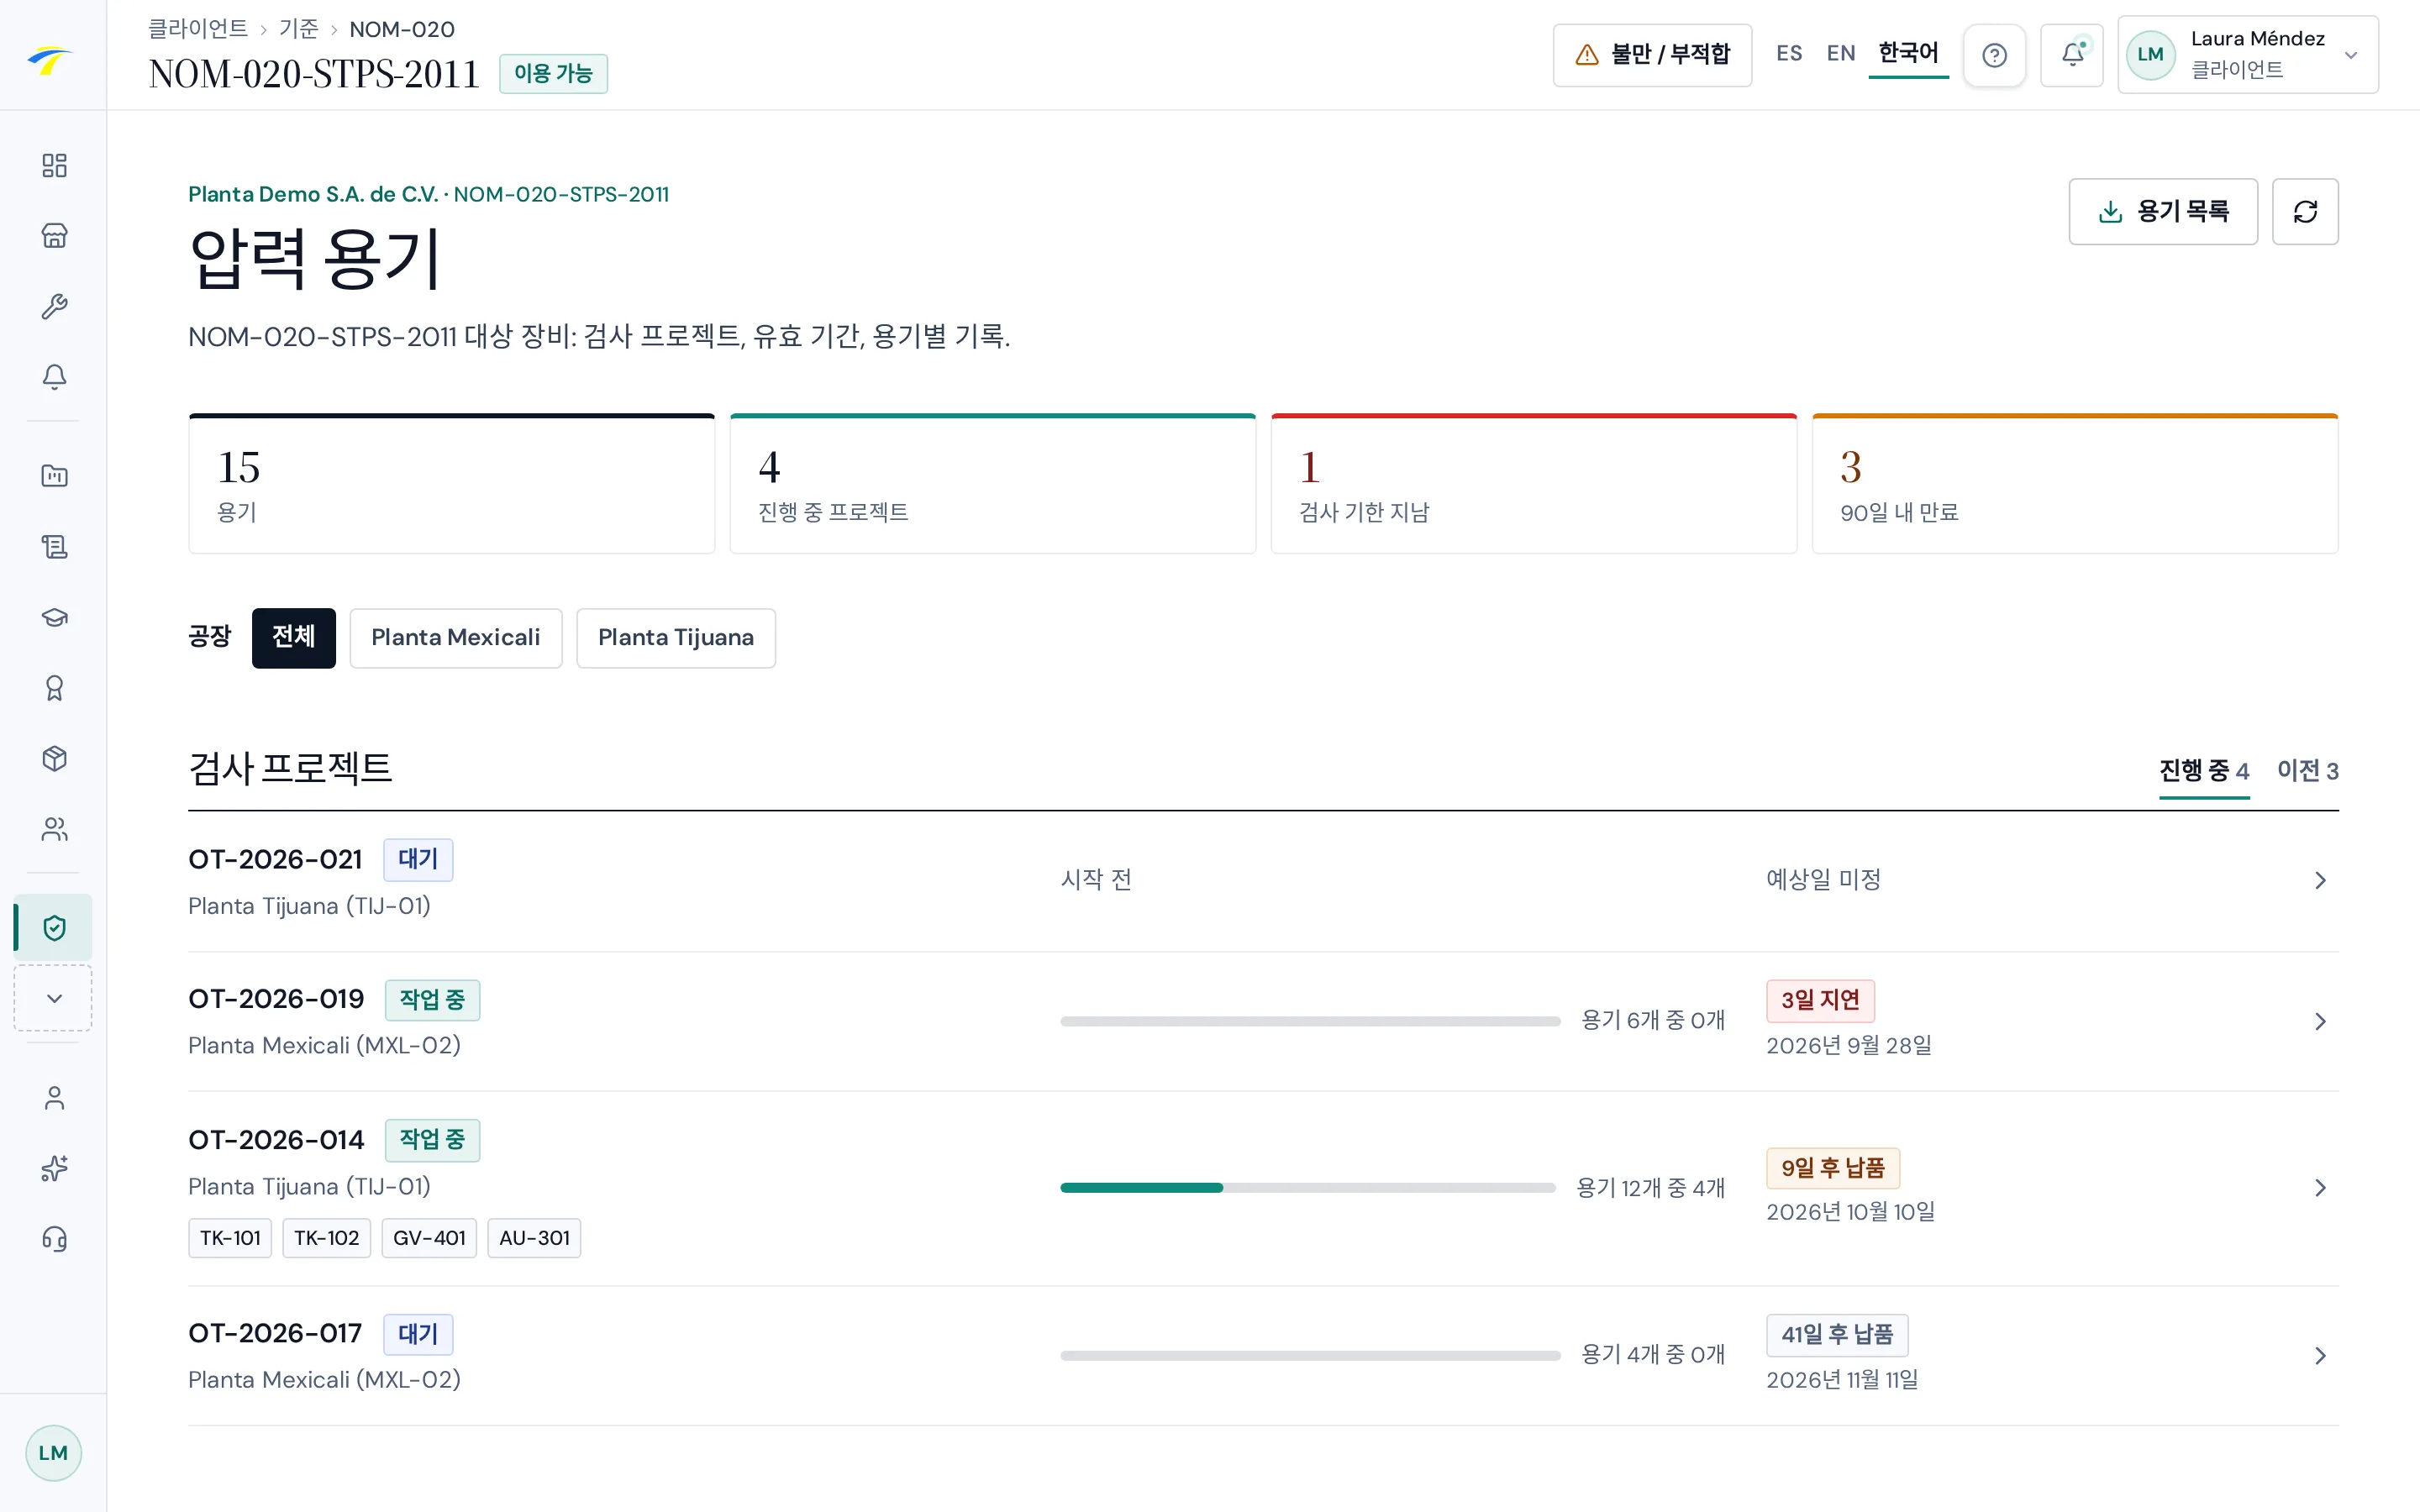The width and height of the screenshot is (2420, 1512).
Task: Filter plants by 전체
Action: point(293,637)
